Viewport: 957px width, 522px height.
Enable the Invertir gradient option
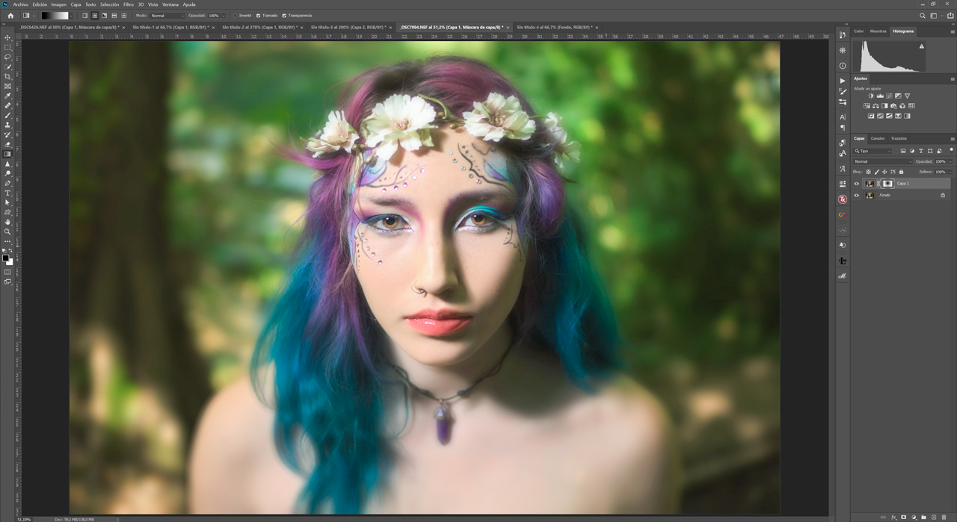point(235,16)
